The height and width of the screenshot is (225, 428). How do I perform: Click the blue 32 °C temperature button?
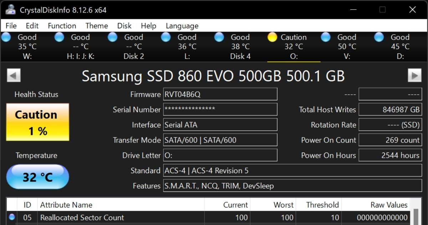pos(37,177)
